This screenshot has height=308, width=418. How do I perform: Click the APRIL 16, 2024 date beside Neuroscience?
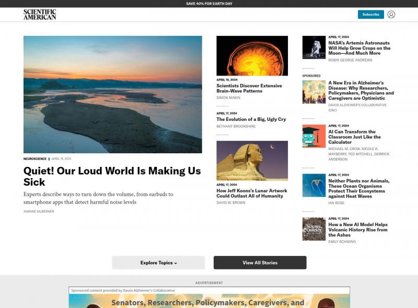coord(61,159)
